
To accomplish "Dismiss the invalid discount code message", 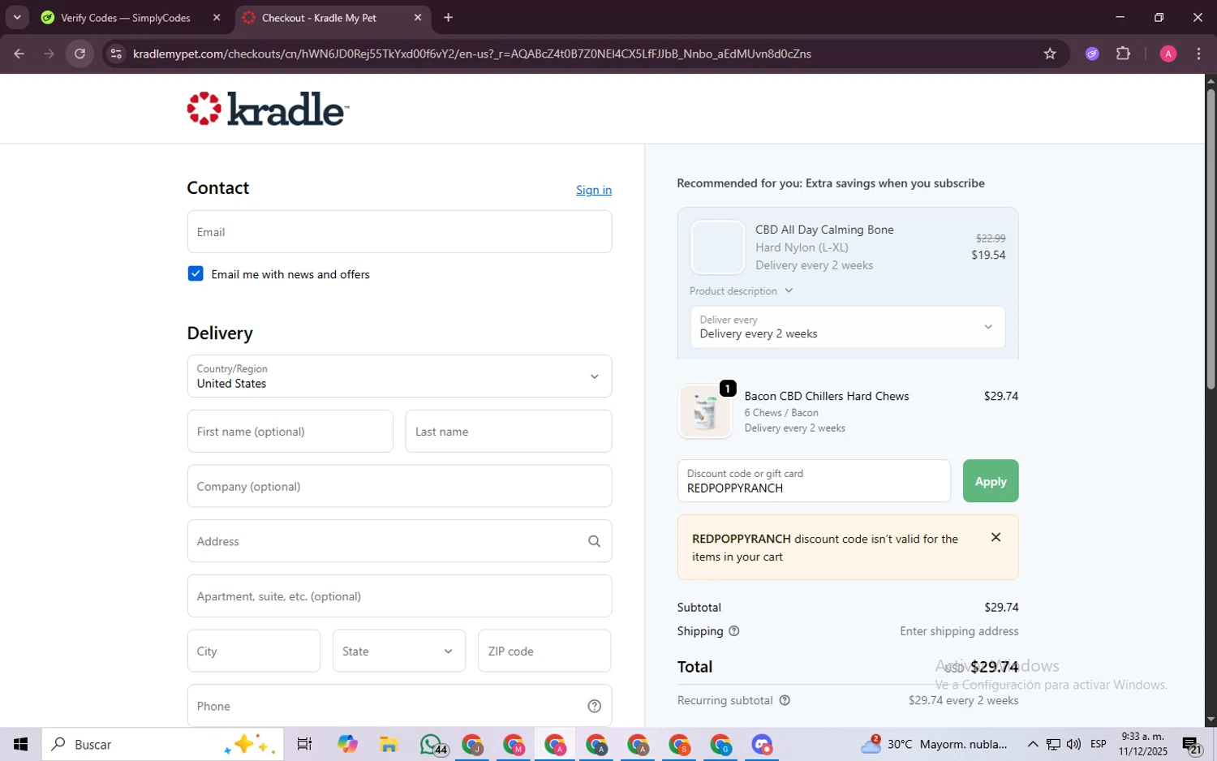I will coord(996,537).
